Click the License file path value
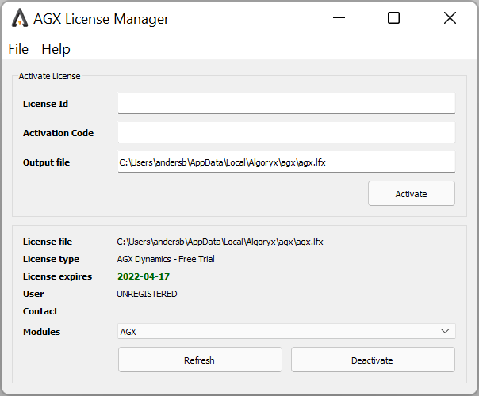Viewport: 479px width, 396px height. tap(220, 242)
